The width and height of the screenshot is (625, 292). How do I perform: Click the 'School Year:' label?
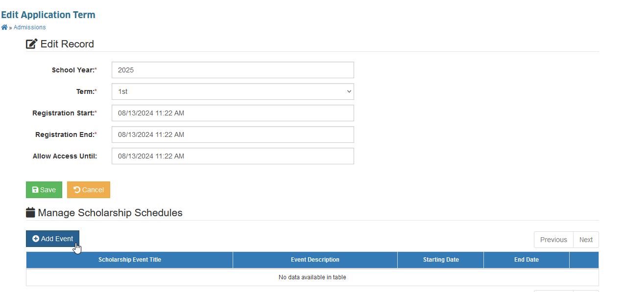tap(74, 70)
